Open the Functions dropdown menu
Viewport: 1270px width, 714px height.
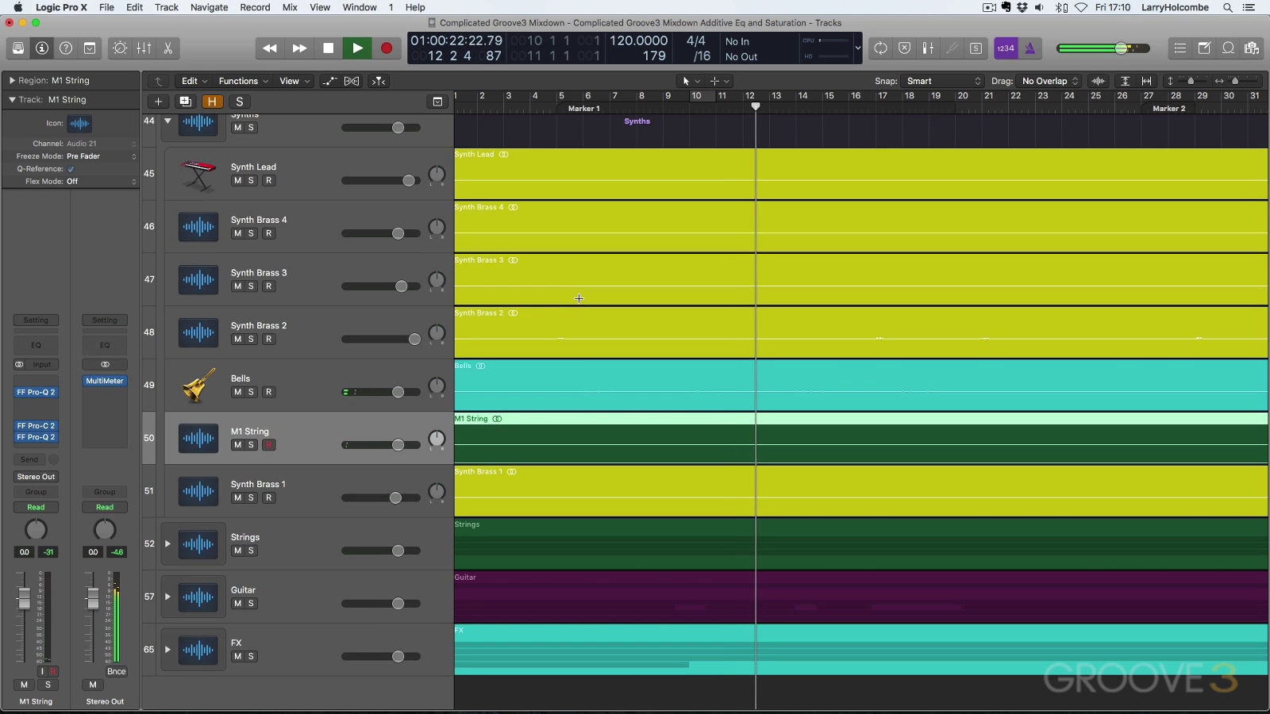[x=244, y=81]
